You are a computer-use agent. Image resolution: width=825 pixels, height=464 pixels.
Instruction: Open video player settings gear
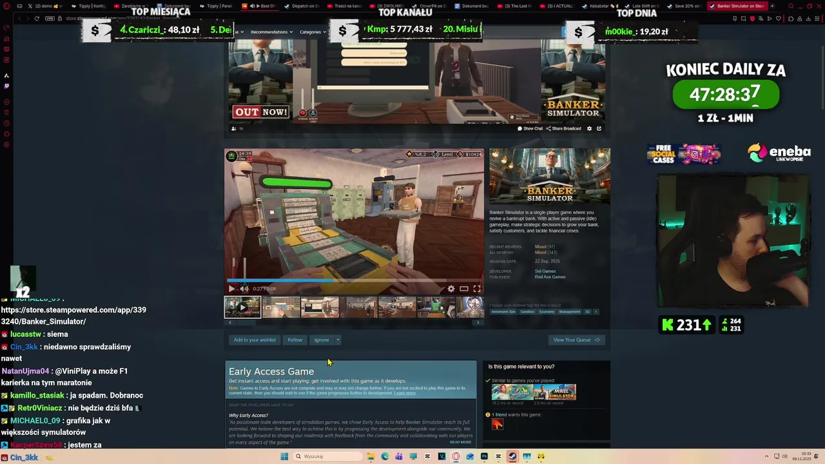click(x=451, y=289)
